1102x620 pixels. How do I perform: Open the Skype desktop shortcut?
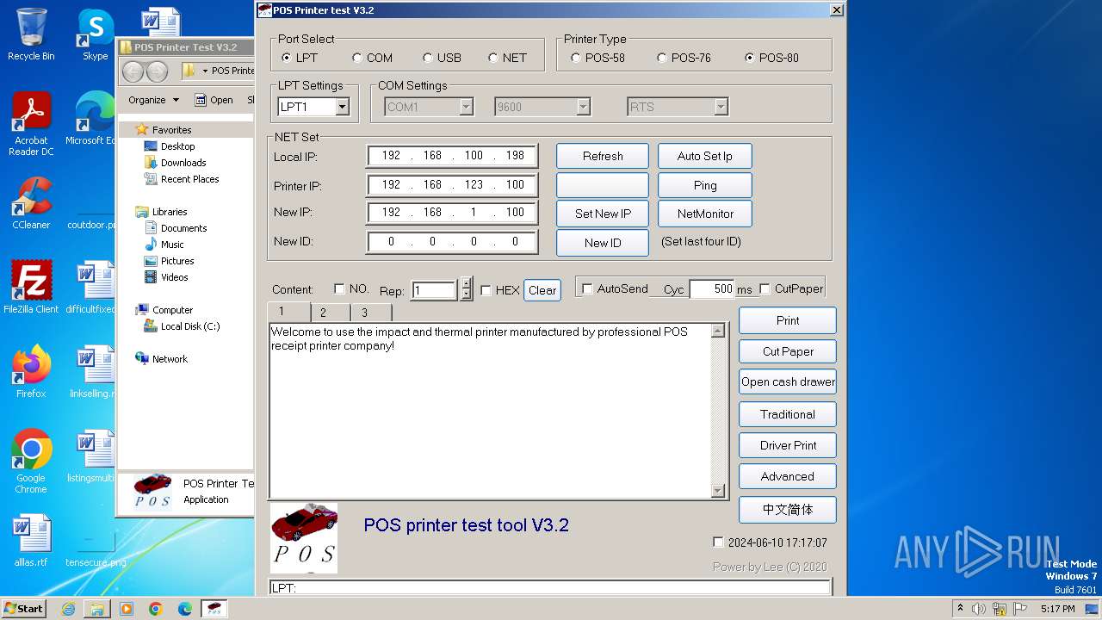coord(95,34)
